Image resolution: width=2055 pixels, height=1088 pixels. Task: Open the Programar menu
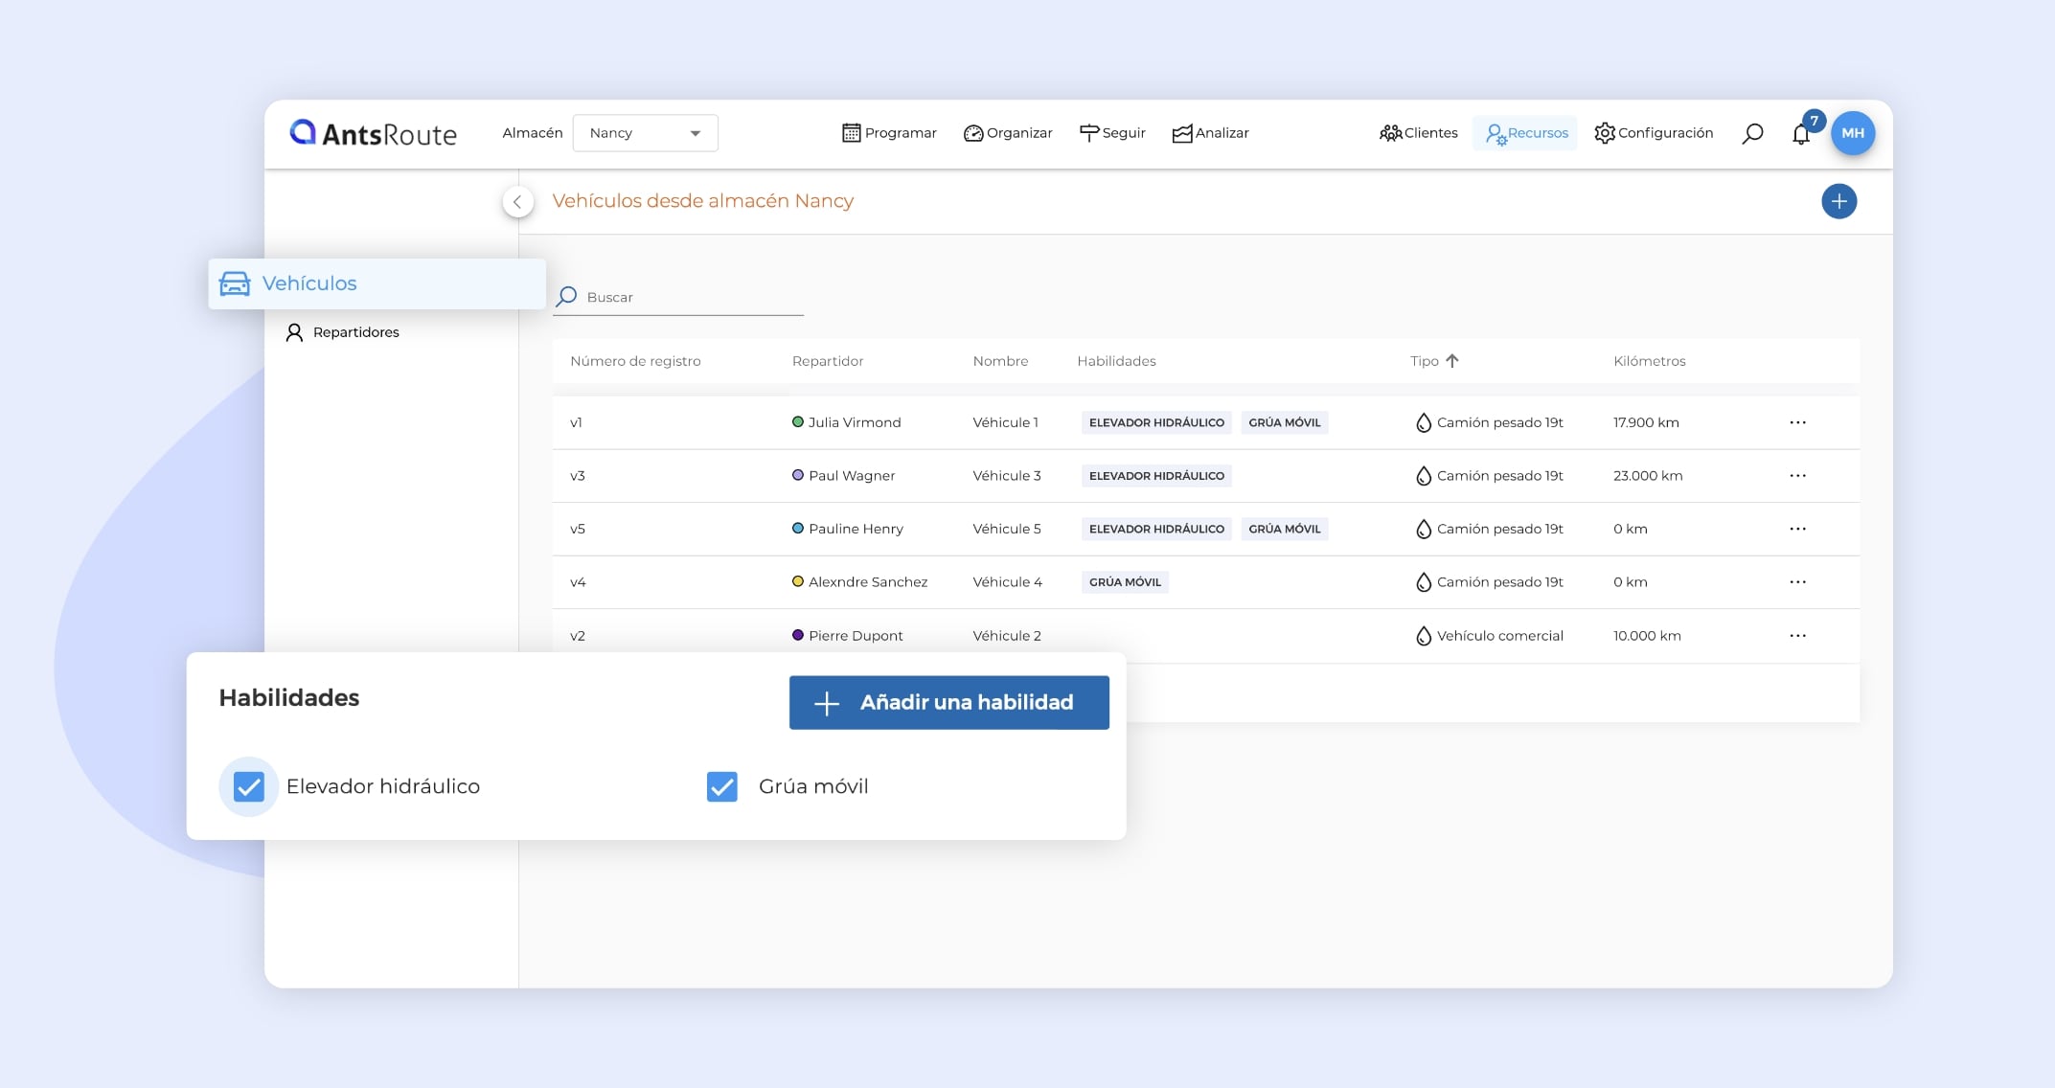point(889,133)
